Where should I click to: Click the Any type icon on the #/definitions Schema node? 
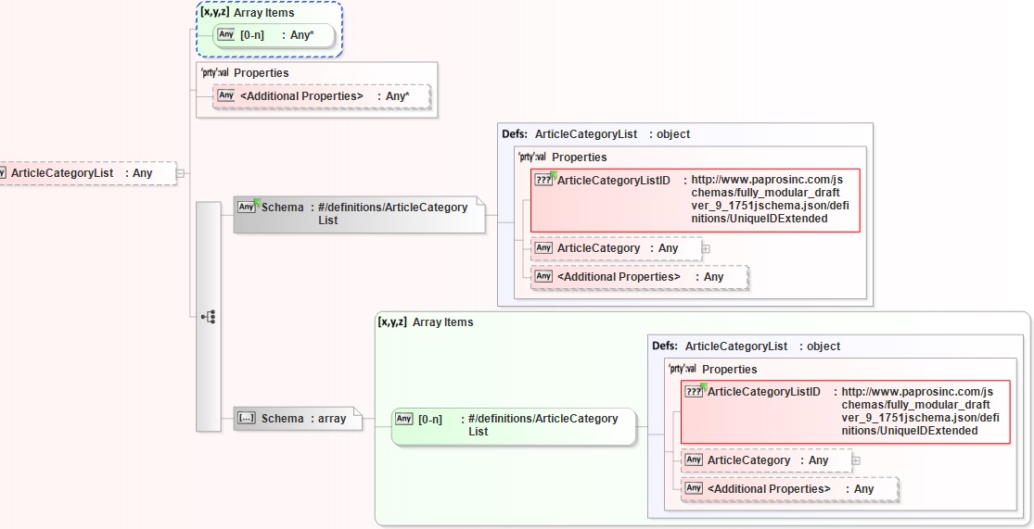point(246,208)
